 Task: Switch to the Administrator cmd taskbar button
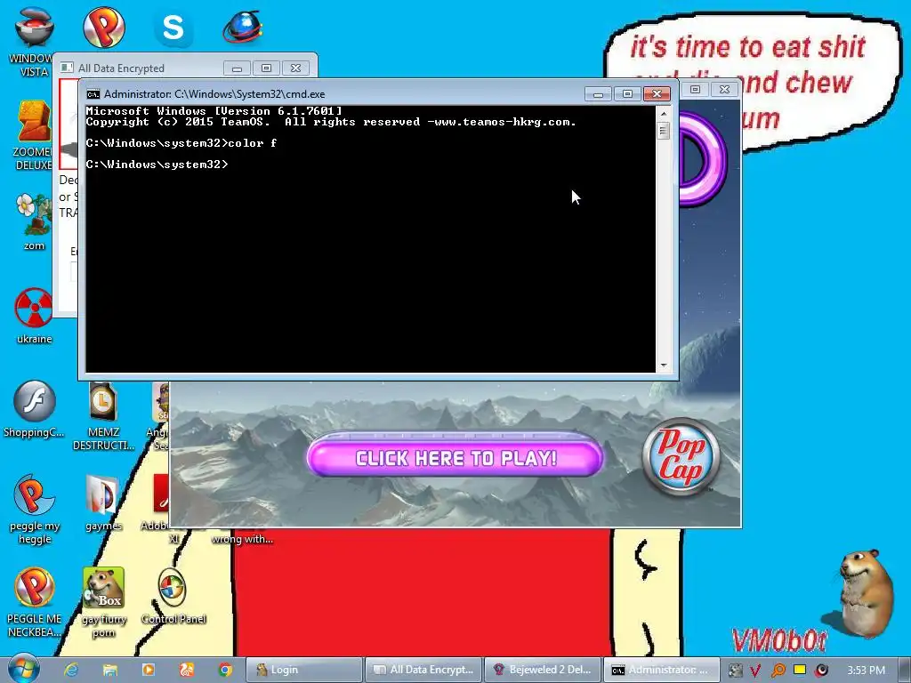[661, 670]
